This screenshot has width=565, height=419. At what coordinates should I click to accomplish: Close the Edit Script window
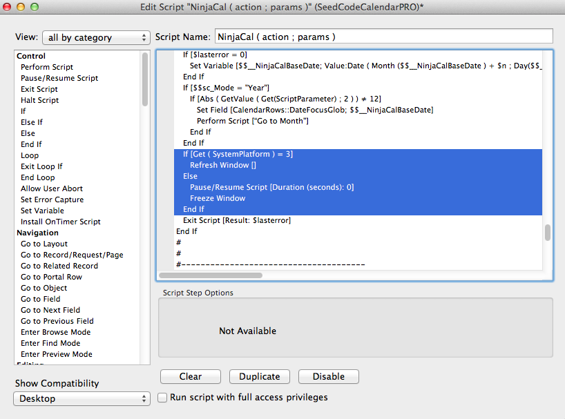coord(7,7)
